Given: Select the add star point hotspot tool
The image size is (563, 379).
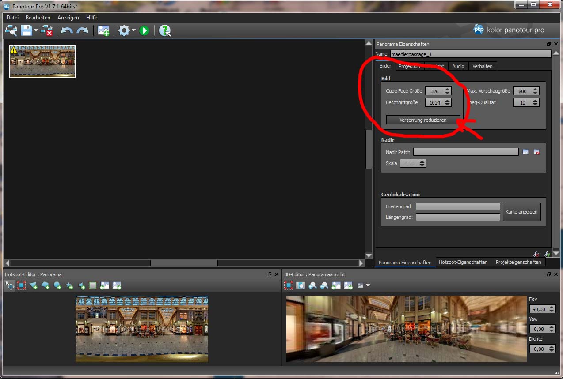Looking at the screenshot, I should click(x=69, y=285).
